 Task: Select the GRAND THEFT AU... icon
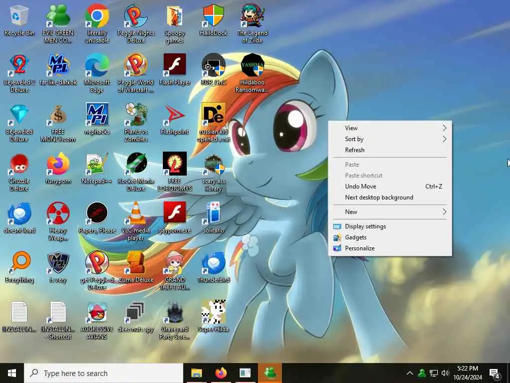click(175, 271)
